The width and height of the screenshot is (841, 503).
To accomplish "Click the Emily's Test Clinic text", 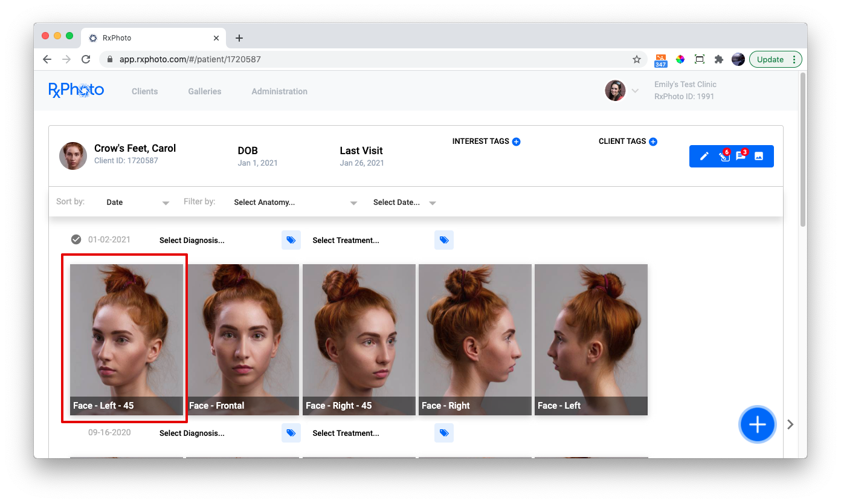I will tap(685, 85).
